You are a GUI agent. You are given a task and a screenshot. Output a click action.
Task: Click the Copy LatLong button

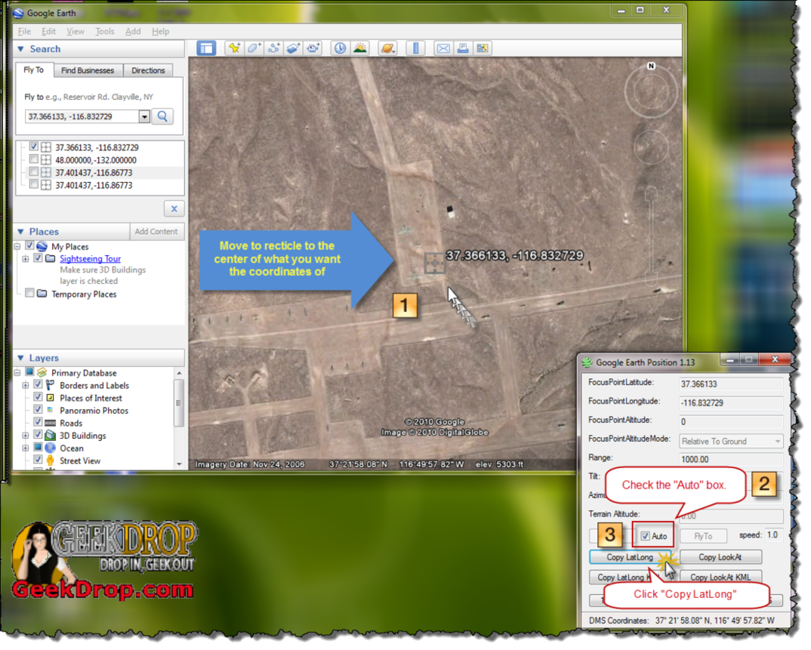[630, 557]
